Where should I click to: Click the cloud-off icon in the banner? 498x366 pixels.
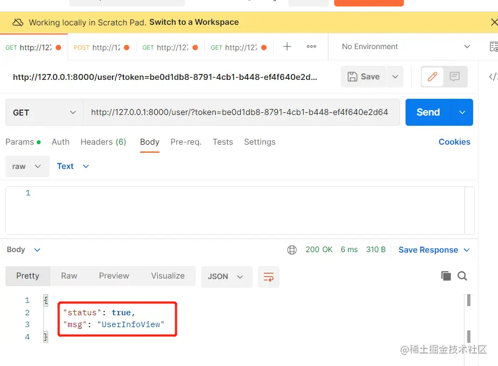[18, 22]
